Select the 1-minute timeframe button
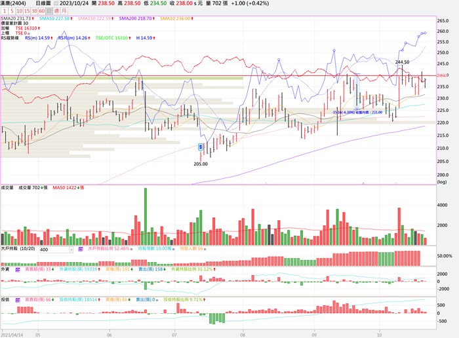 [5, 11]
